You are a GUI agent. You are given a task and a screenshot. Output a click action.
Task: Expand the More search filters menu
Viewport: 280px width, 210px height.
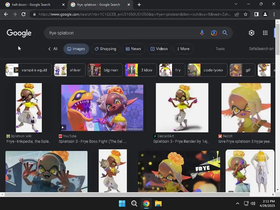point(183,49)
